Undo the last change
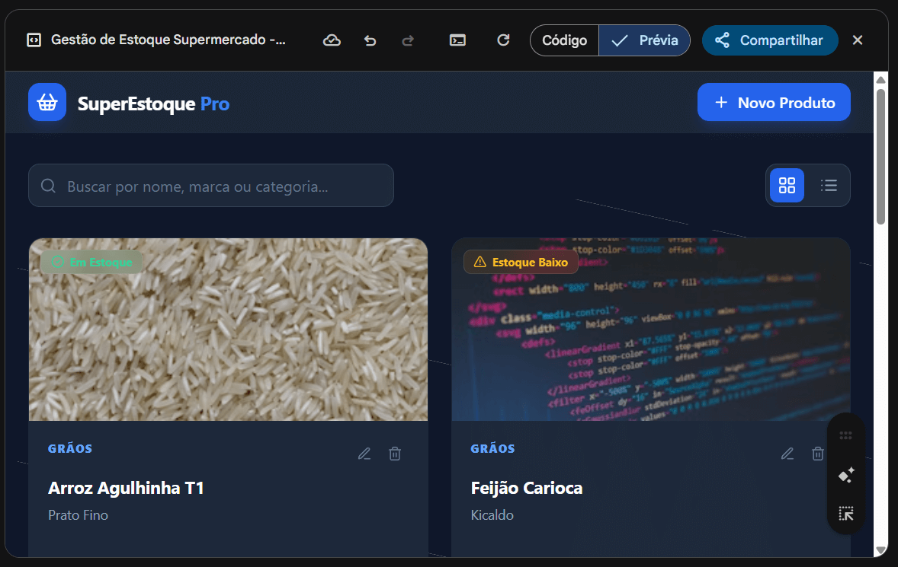 coord(370,40)
